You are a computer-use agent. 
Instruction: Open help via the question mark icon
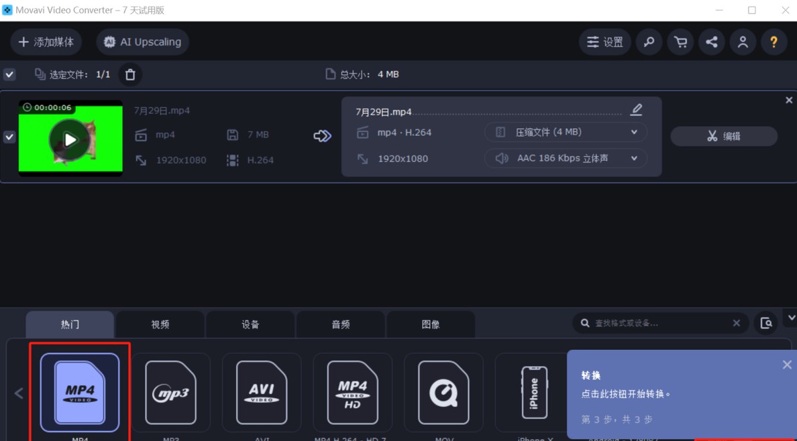pos(774,42)
